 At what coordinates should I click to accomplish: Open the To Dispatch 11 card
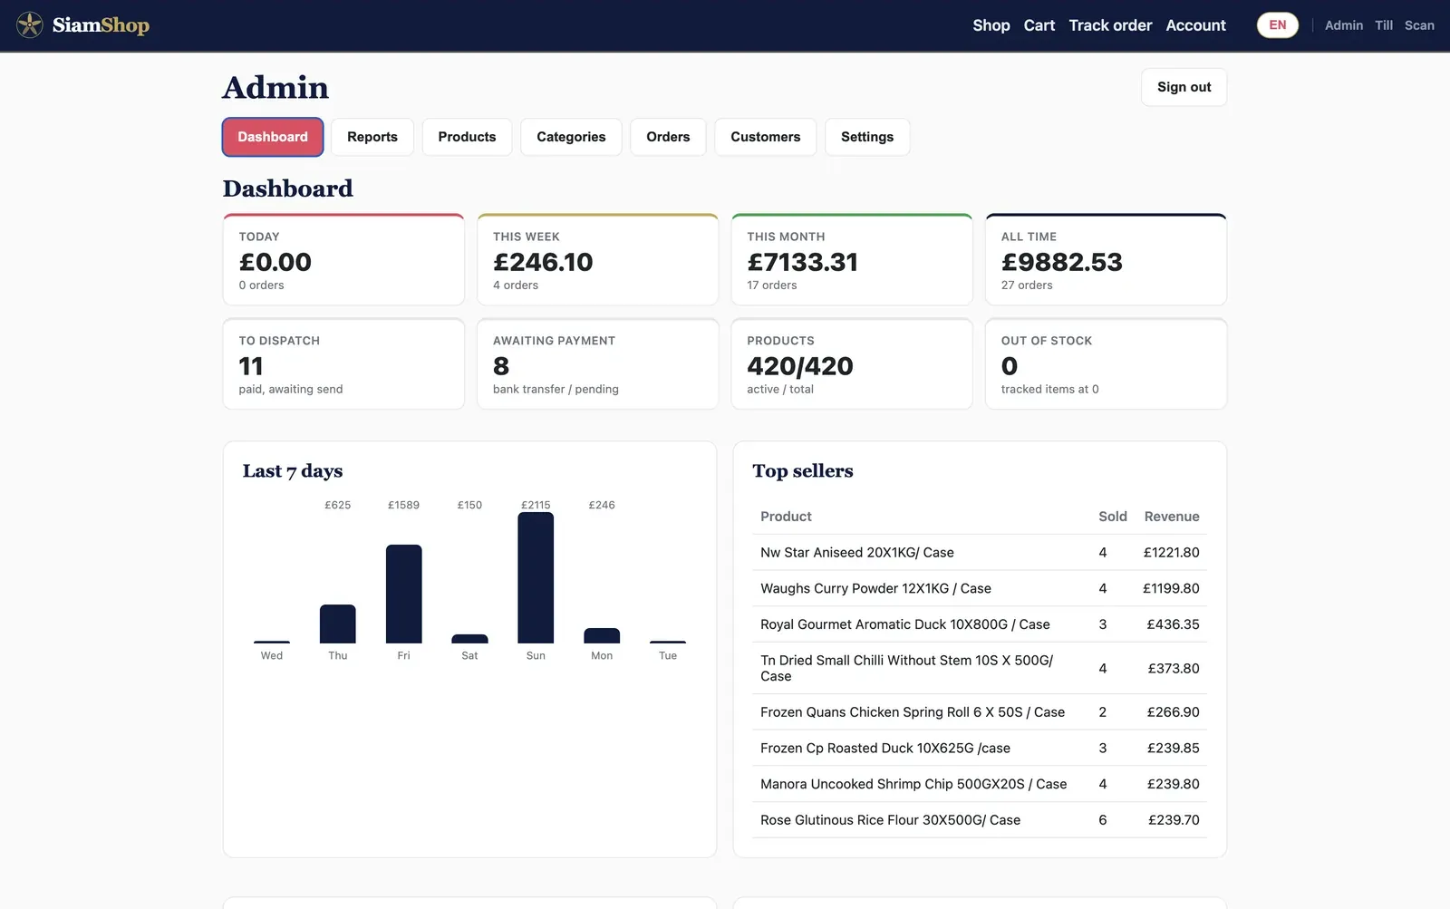[343, 363]
